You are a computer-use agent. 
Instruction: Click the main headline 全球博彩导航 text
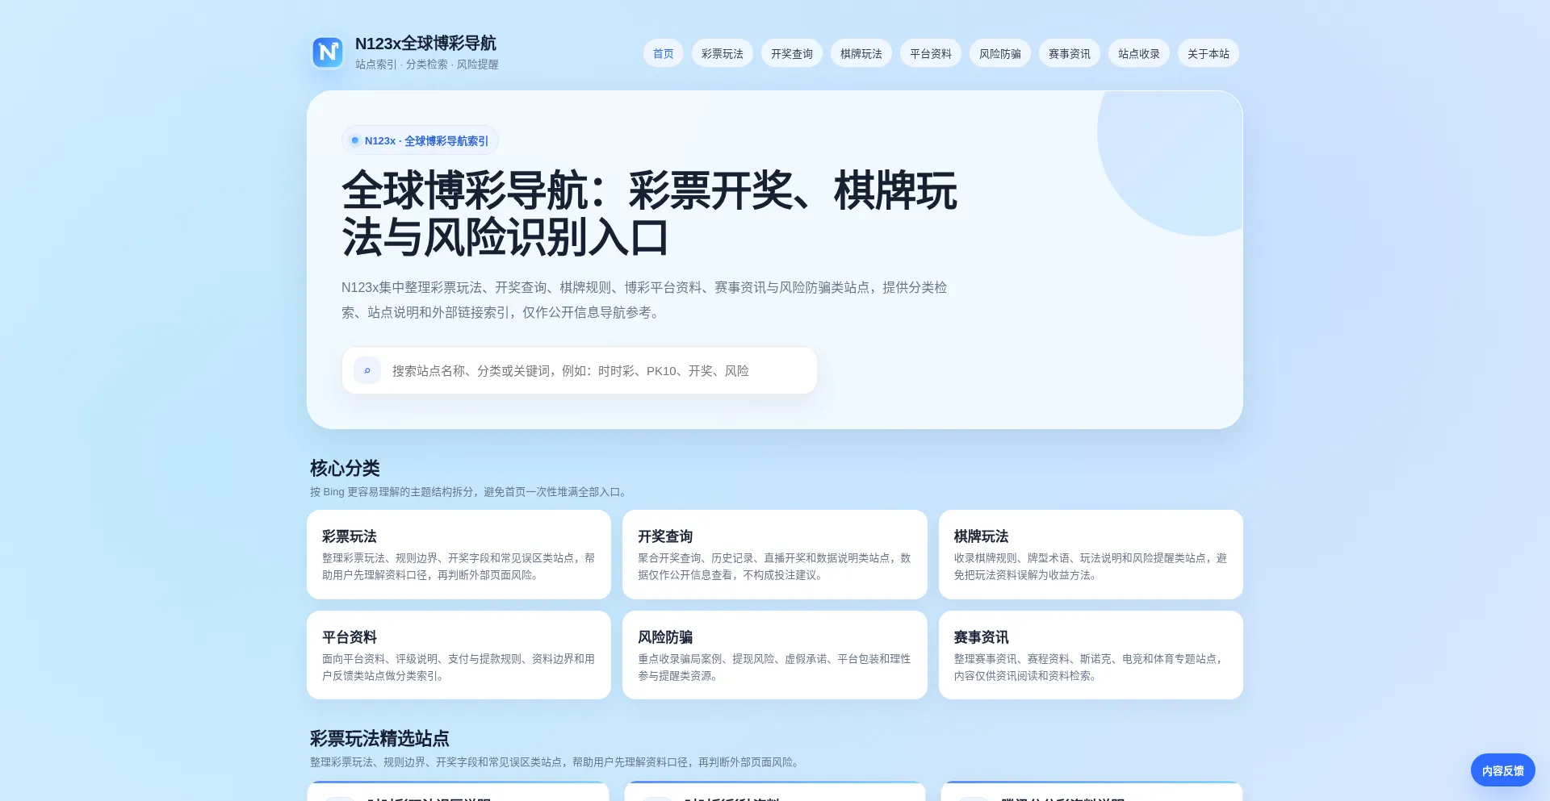(x=649, y=214)
